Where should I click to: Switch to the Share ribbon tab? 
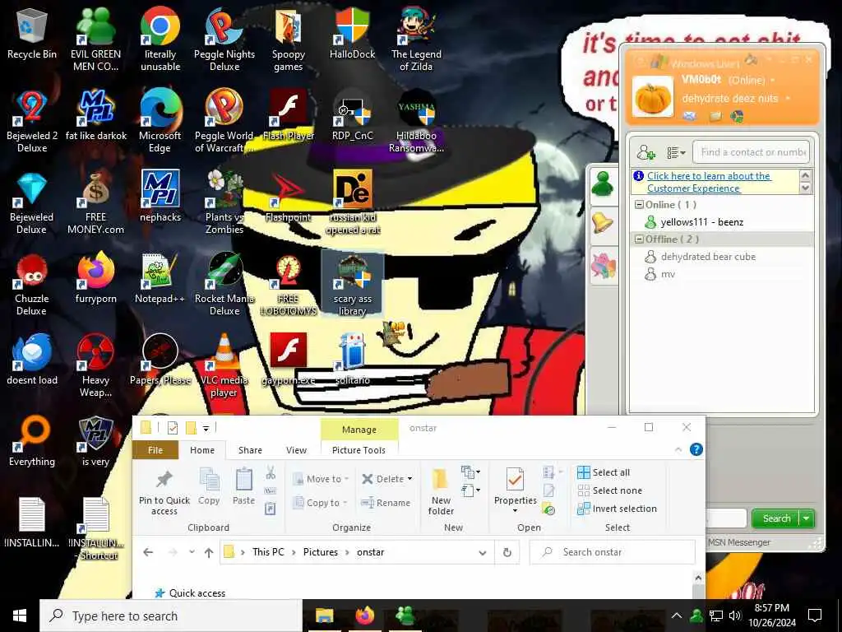coord(250,450)
